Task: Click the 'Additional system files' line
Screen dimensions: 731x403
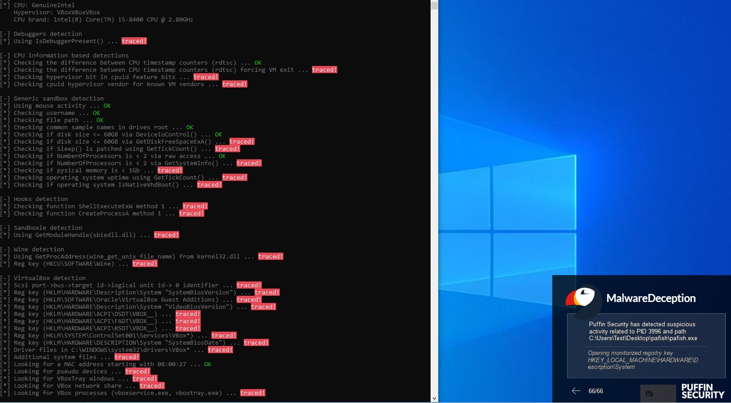Action: coord(70,357)
